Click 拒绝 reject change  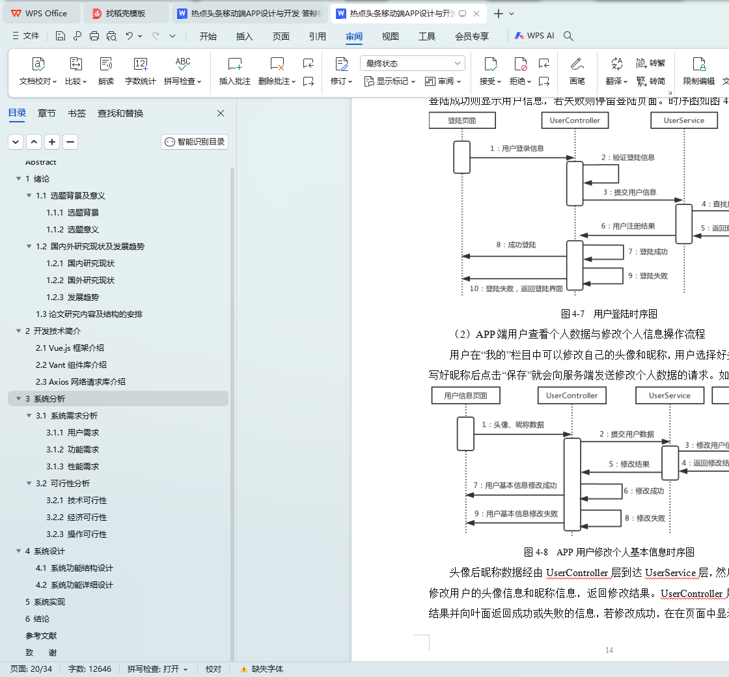tap(520, 71)
